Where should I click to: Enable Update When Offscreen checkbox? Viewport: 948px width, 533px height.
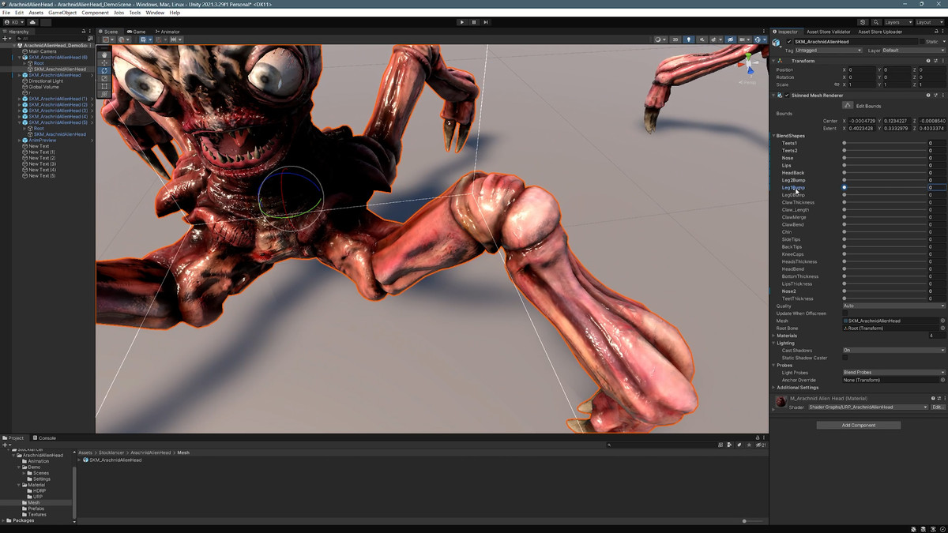coord(845,313)
